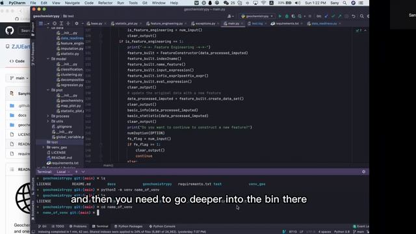Click the Git update project arrow icon
The height and width of the screenshot is (234, 416).
[326, 16]
